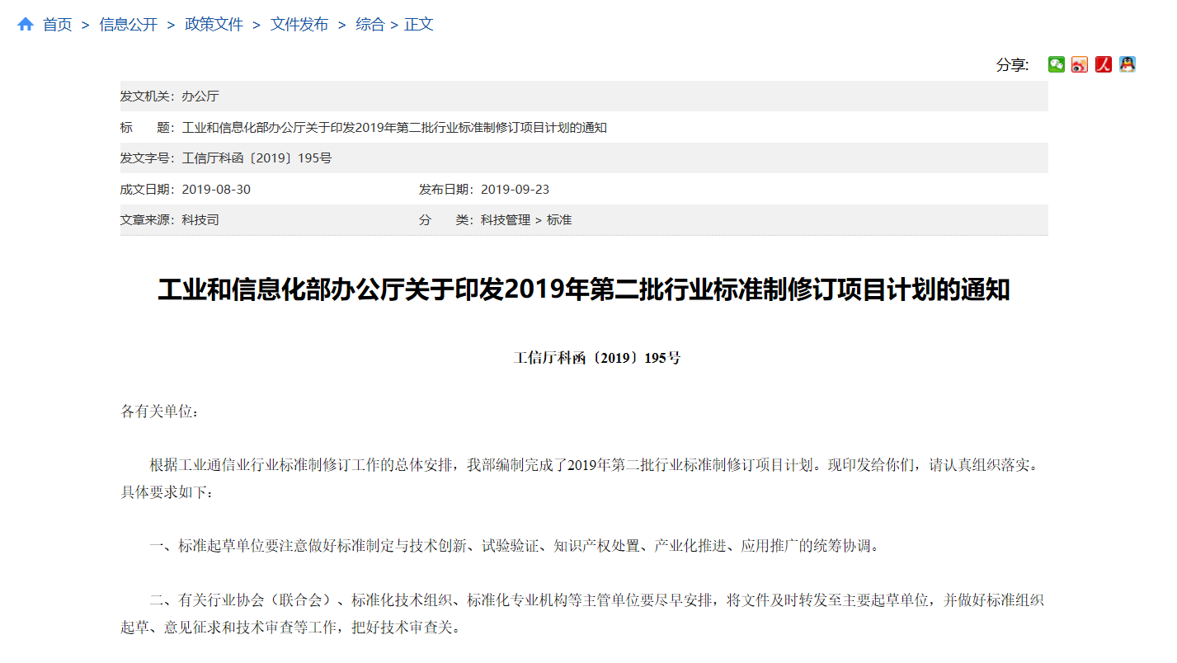Click document number 工信厅科函〔2019〕195号 in metadata table
Screen dimensions: 1177x663
(x=257, y=158)
